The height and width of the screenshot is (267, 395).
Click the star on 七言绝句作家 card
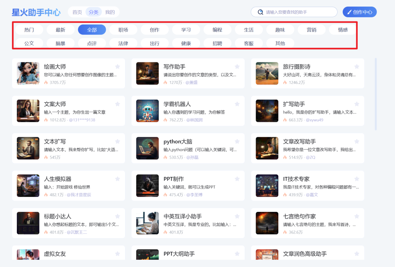[357, 216]
